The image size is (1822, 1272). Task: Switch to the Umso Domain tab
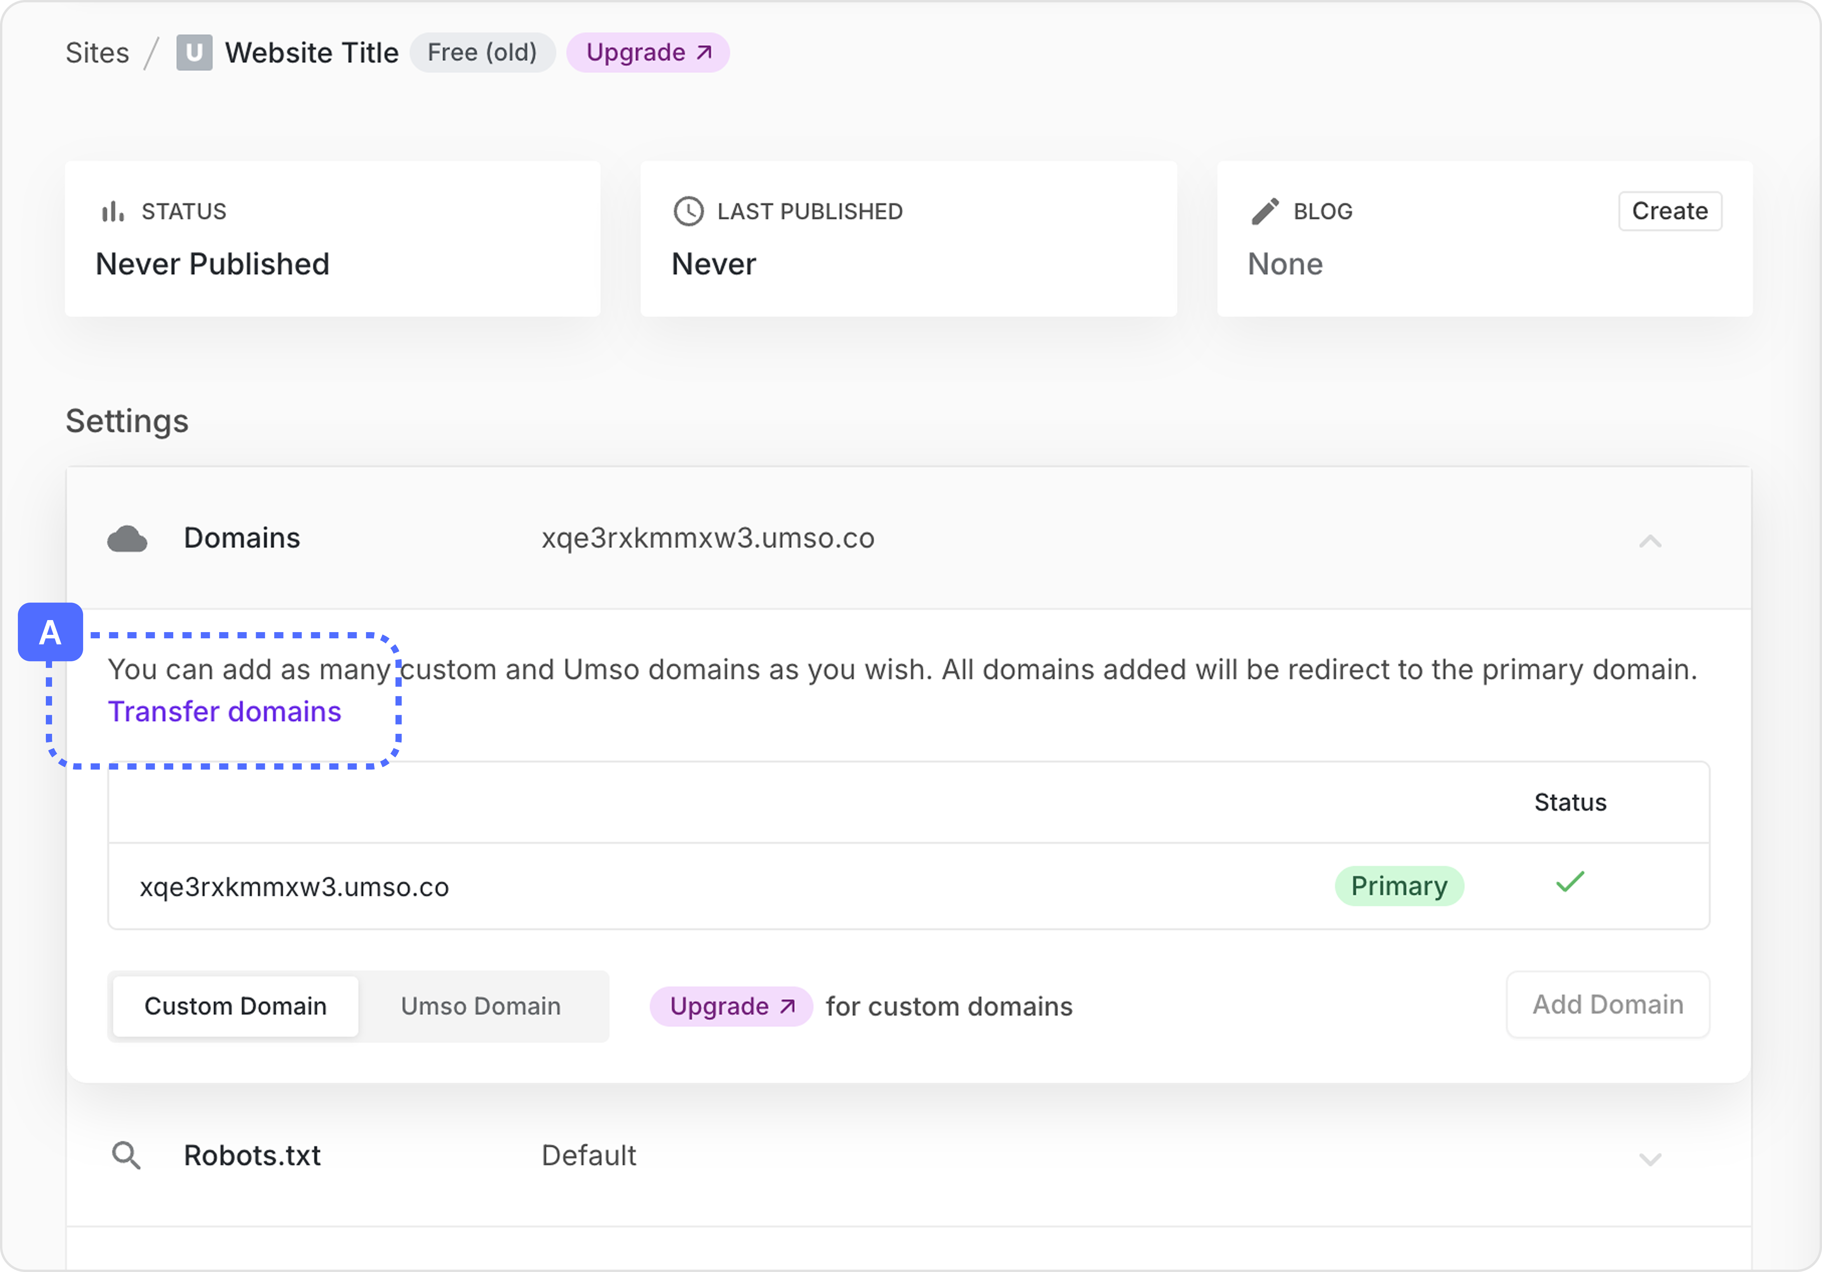(480, 1006)
